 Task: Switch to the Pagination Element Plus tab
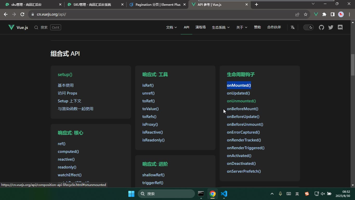click(x=158, y=4)
